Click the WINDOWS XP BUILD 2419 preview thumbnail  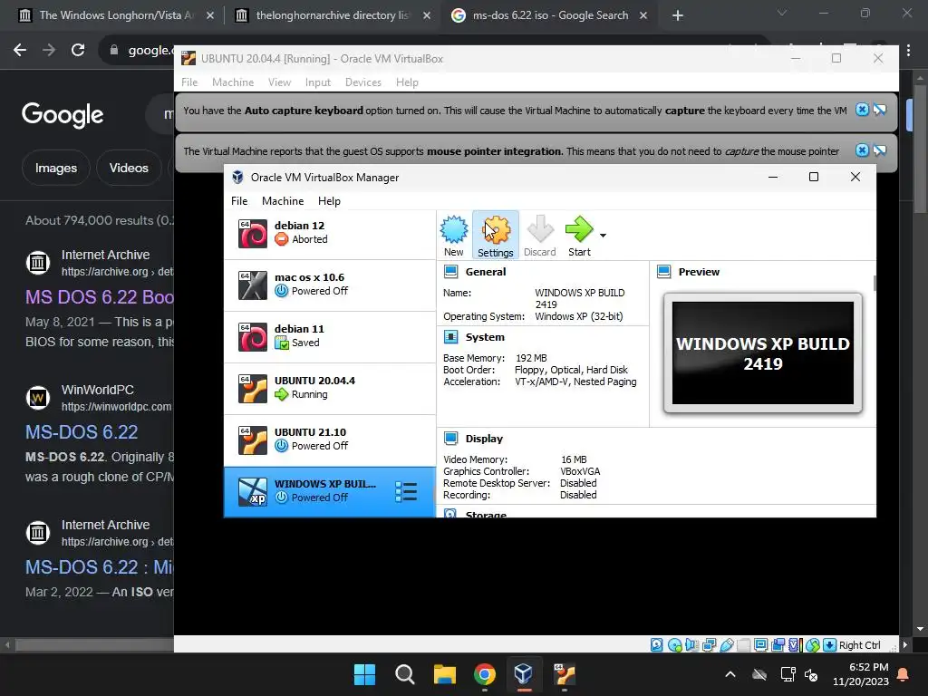(x=763, y=353)
